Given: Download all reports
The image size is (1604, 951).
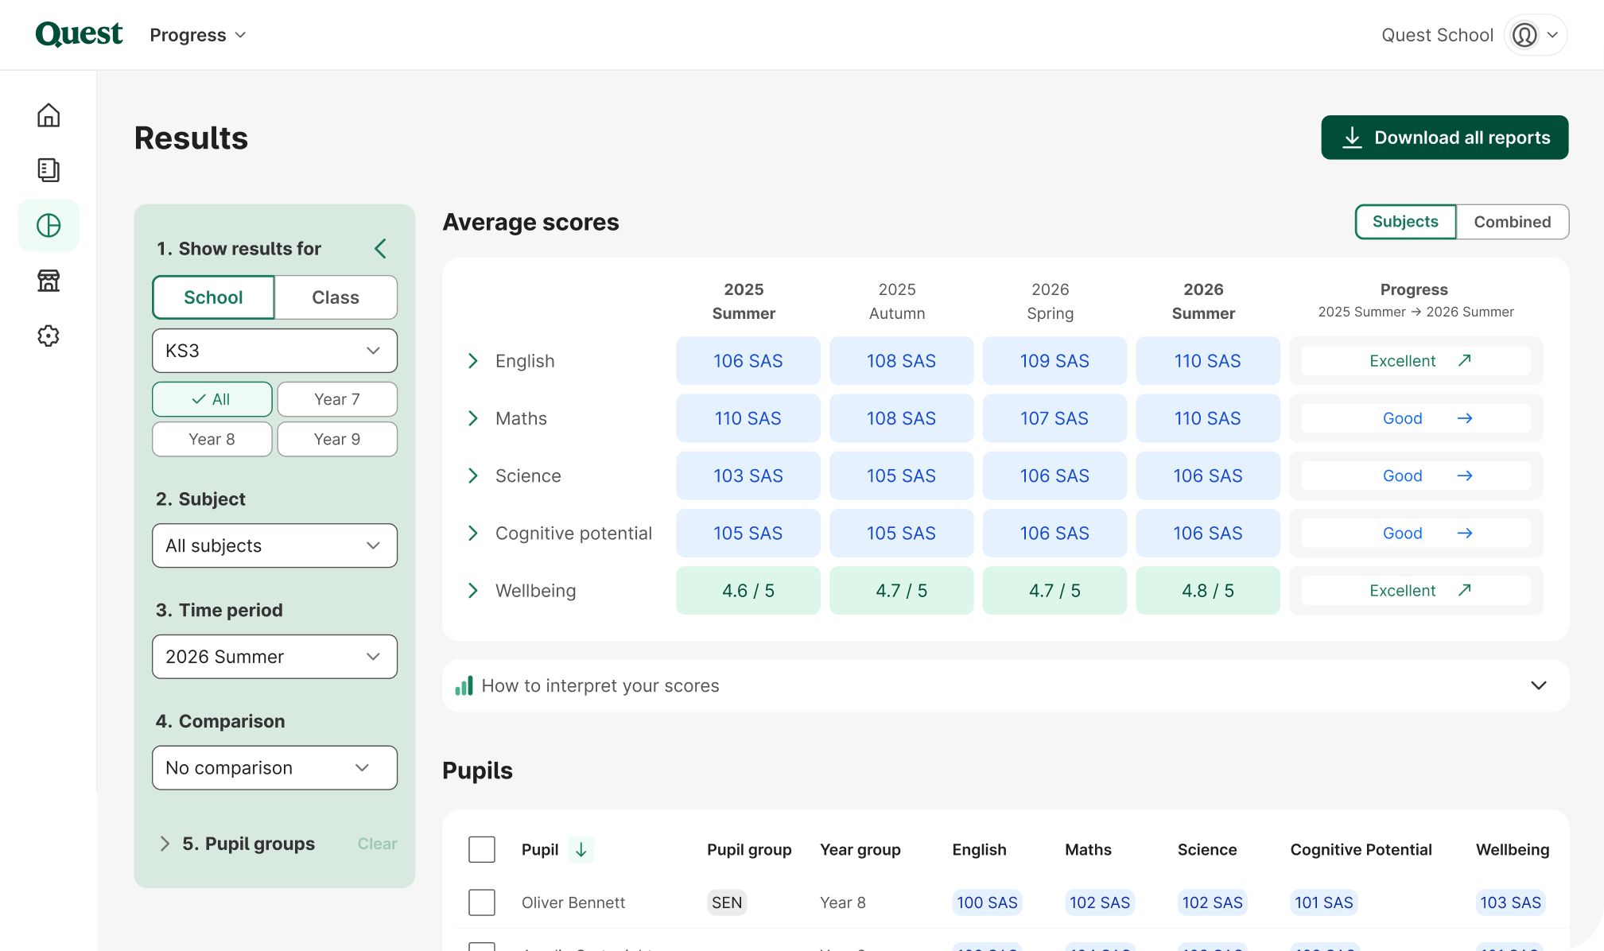Looking at the screenshot, I should point(1445,138).
